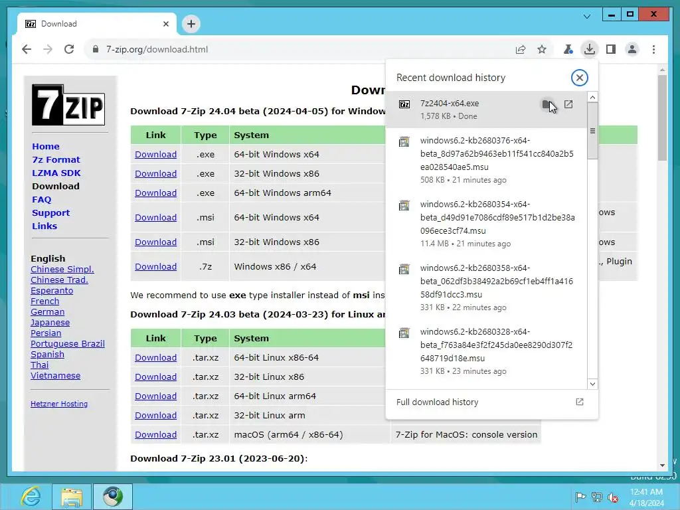Open File Explorer from the taskbar
The height and width of the screenshot is (510, 680).
72,497
